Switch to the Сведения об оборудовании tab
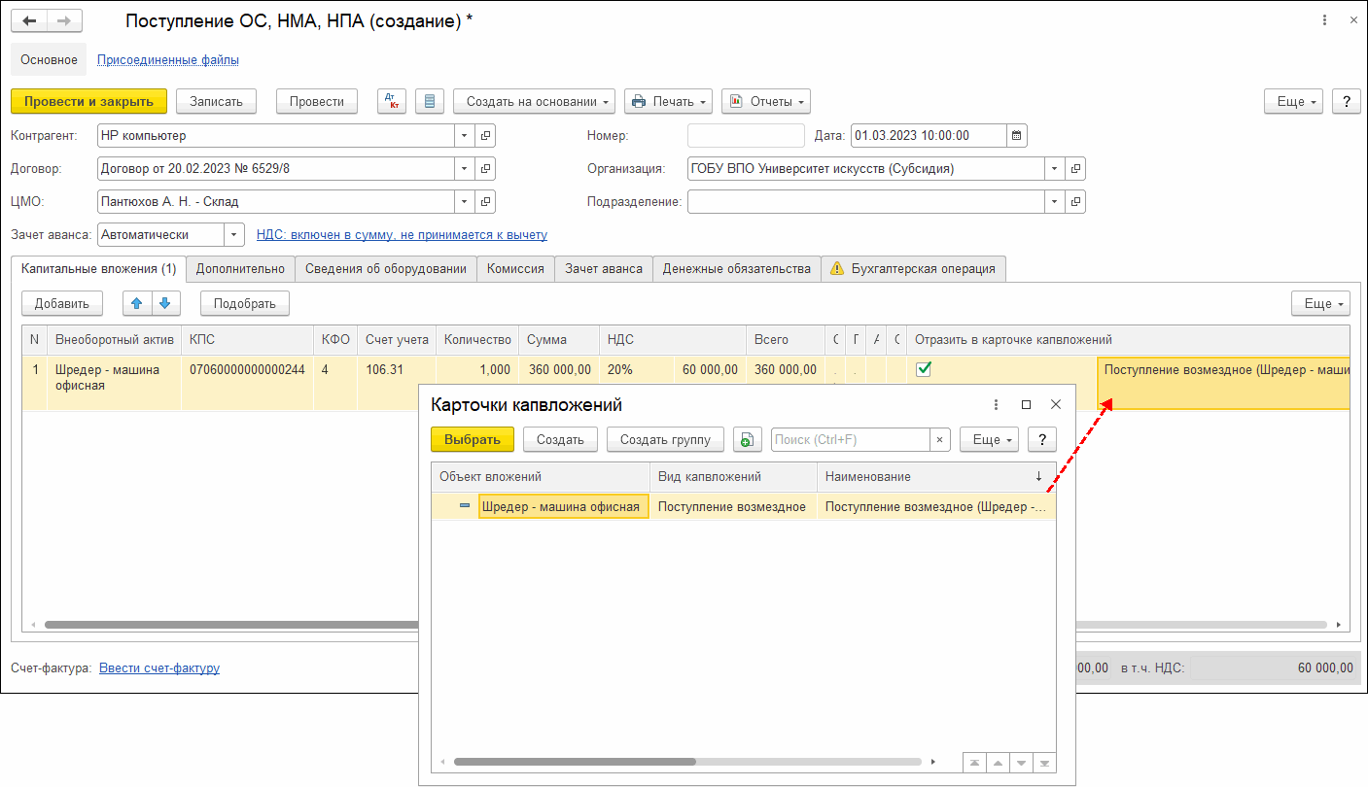Image resolution: width=1368 pixels, height=787 pixels. click(386, 269)
